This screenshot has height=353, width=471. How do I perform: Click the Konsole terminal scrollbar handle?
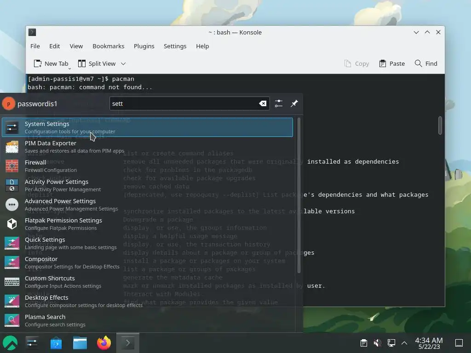click(x=440, y=125)
